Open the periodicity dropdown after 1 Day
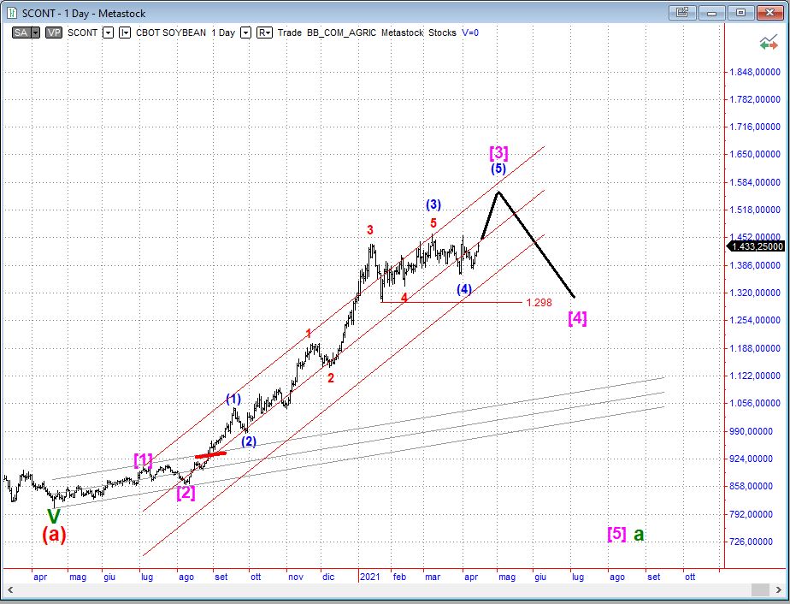The width and height of the screenshot is (790, 604). (245, 33)
